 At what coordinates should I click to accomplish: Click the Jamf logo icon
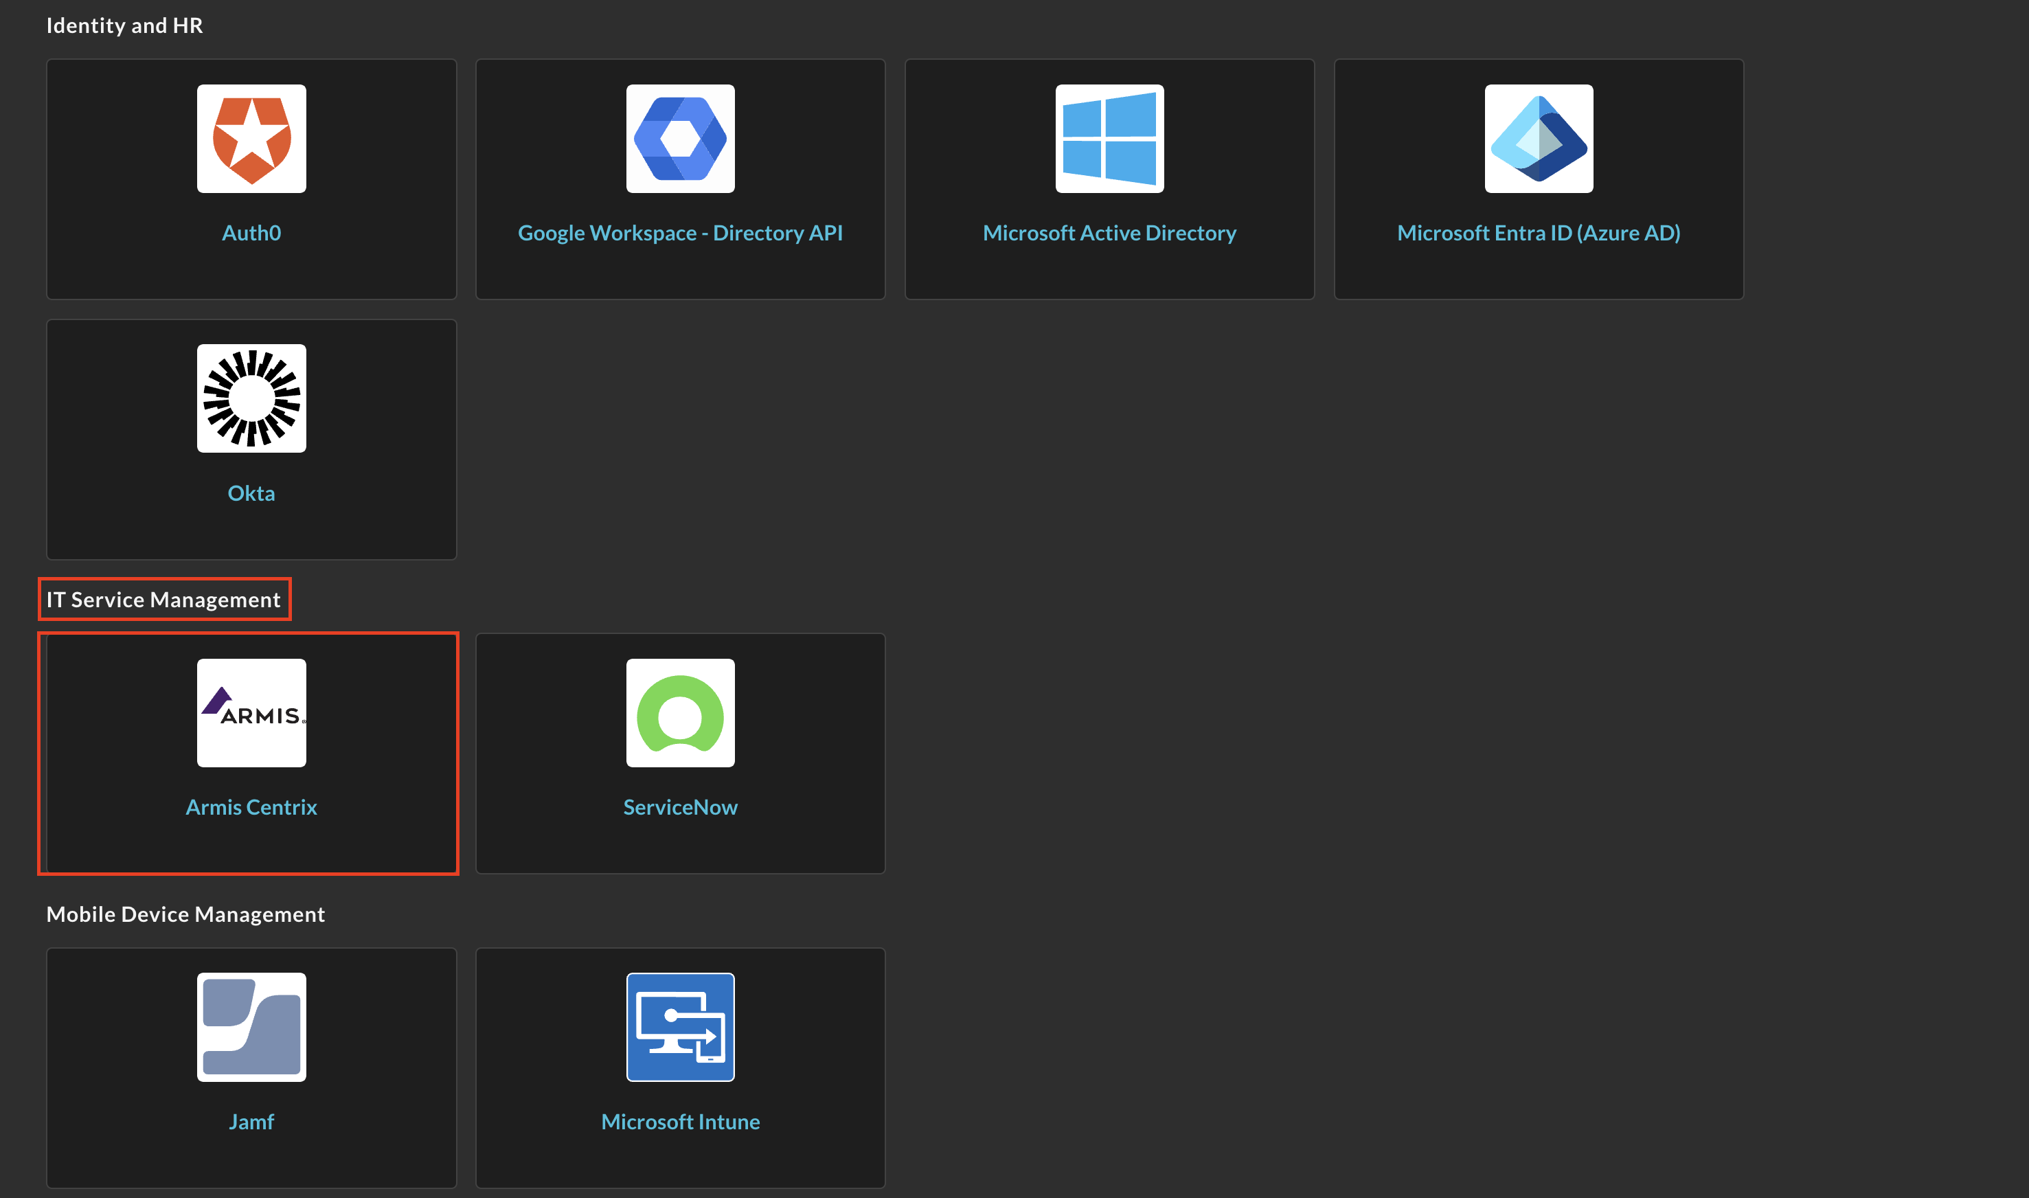pos(251,1027)
